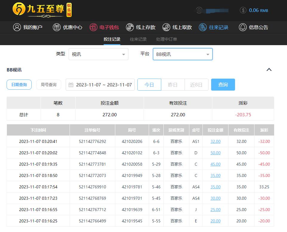Click the calendar icon in date field

[71, 85]
